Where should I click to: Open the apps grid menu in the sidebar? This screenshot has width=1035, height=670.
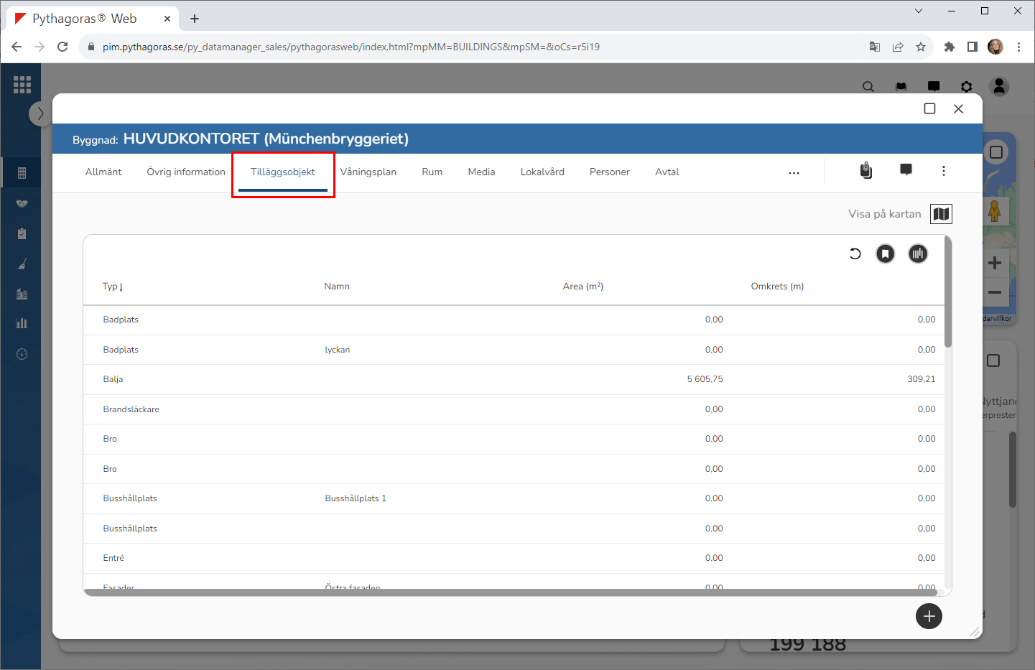[22, 85]
